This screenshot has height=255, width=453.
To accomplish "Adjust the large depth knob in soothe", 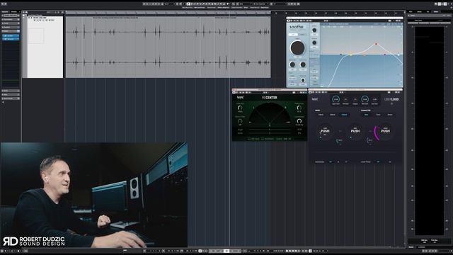I will (x=297, y=47).
